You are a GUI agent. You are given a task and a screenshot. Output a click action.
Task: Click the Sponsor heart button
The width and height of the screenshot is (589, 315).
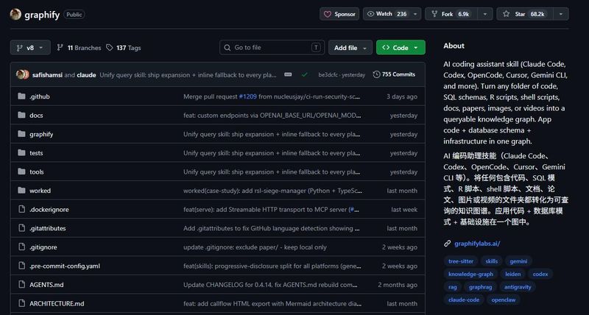339,14
